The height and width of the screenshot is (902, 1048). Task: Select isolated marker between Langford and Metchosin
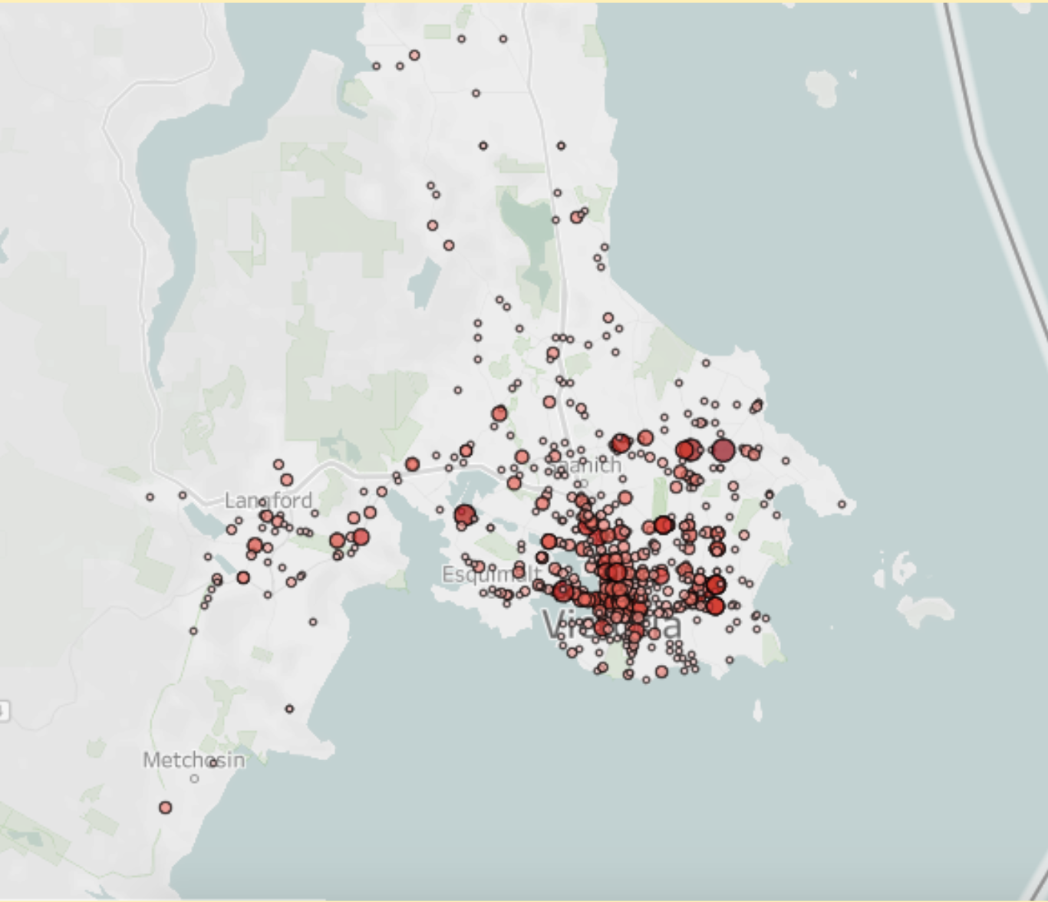tap(289, 709)
